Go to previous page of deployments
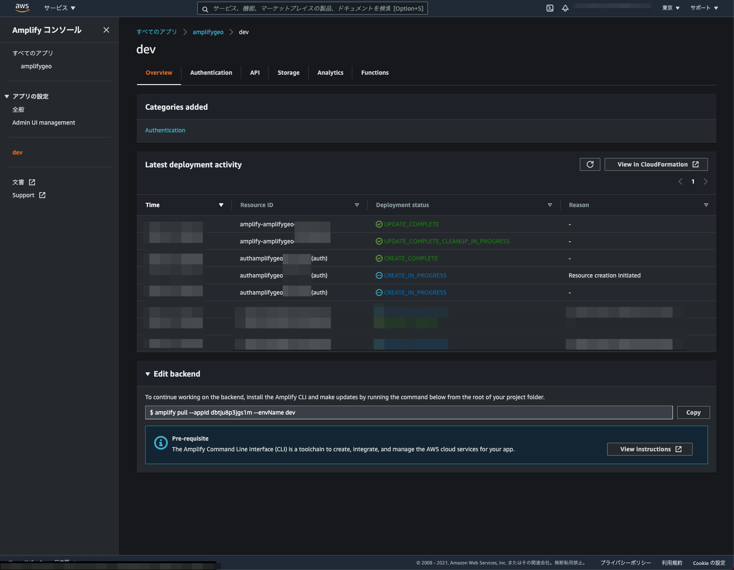Viewport: 734px width, 570px height. tap(680, 181)
